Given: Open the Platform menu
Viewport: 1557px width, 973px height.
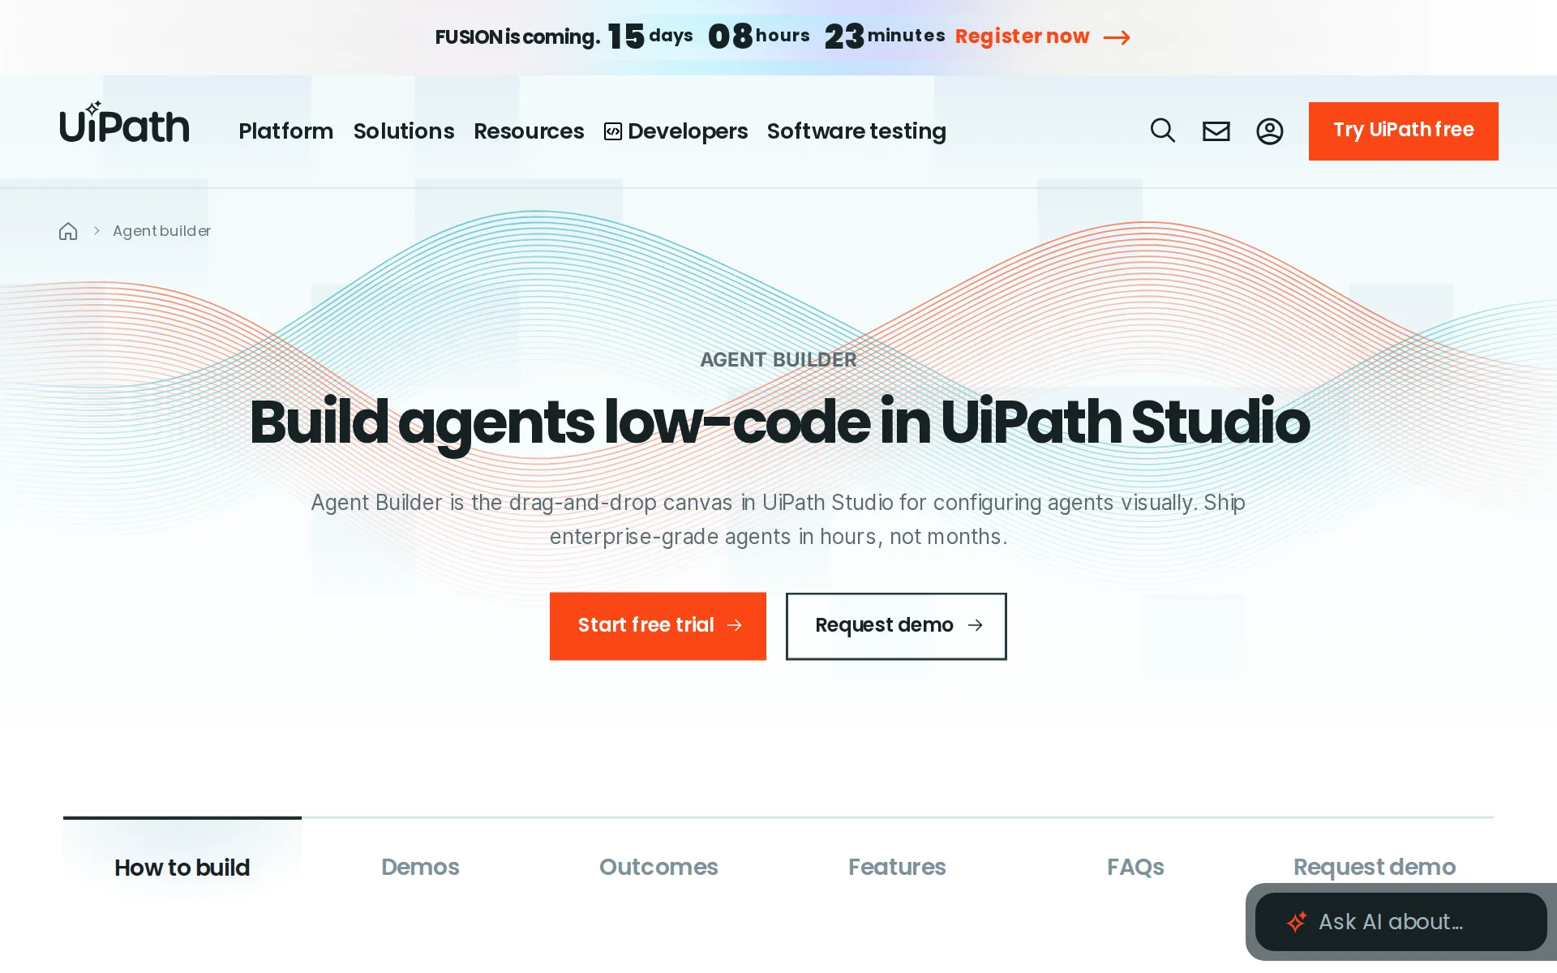Looking at the screenshot, I should tap(285, 131).
